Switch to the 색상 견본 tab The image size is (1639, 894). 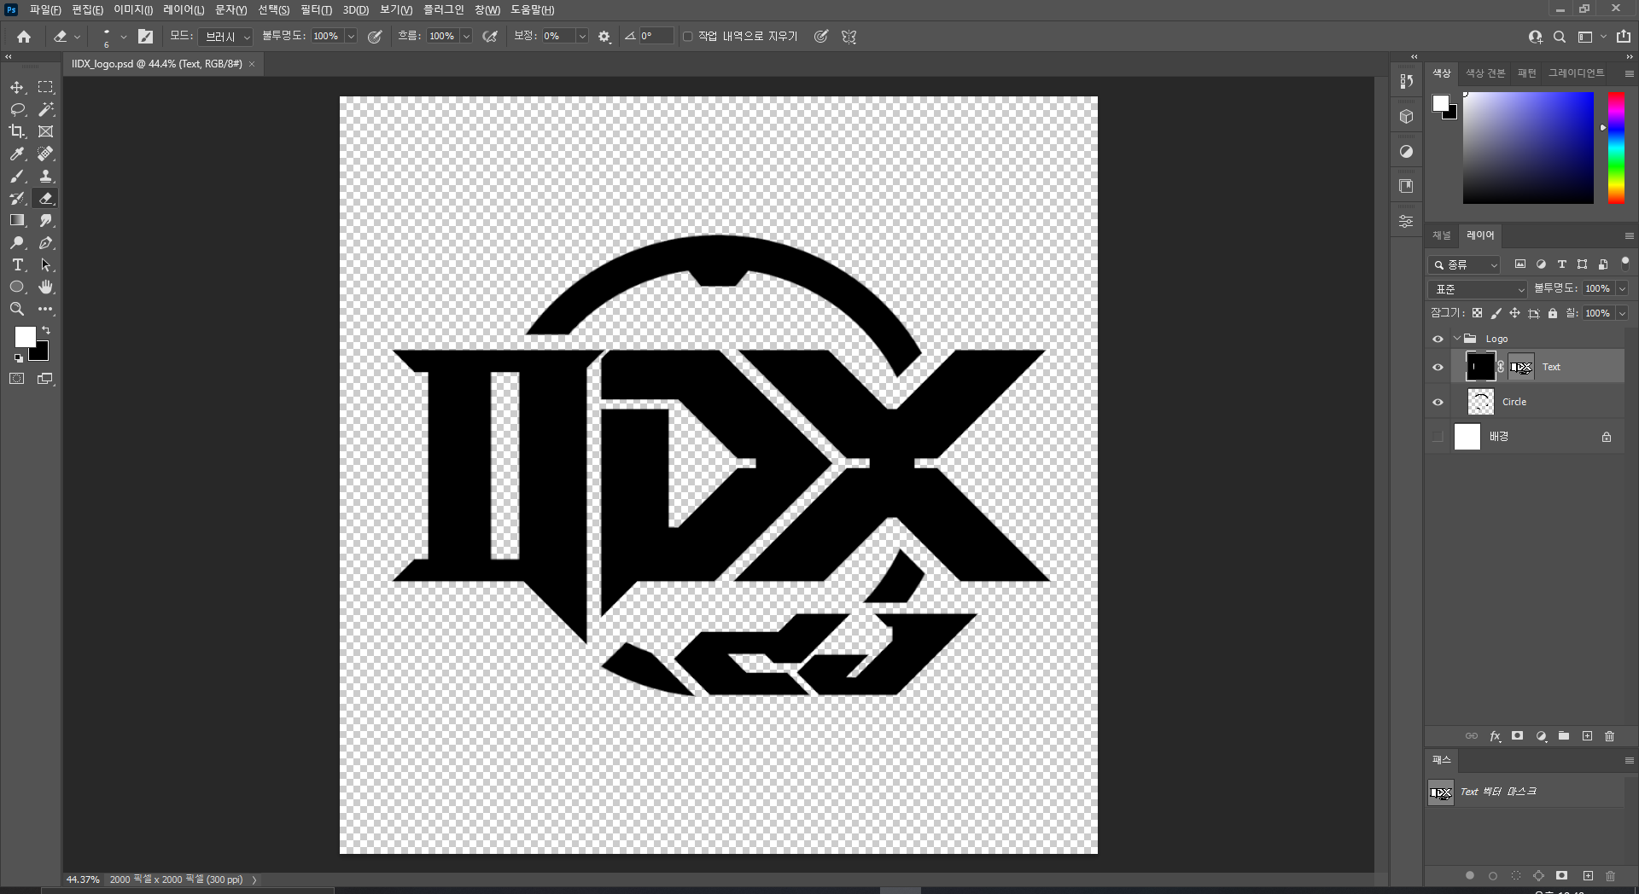pos(1485,73)
